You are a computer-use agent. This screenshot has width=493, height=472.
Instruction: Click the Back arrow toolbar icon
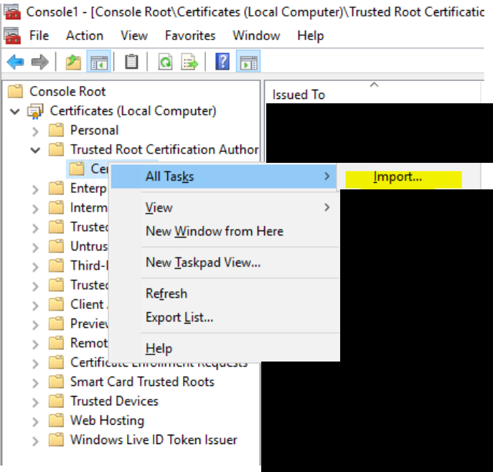(15, 62)
